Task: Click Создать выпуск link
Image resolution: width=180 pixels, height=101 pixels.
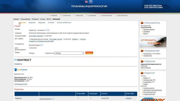Action: click(x=149, y=88)
